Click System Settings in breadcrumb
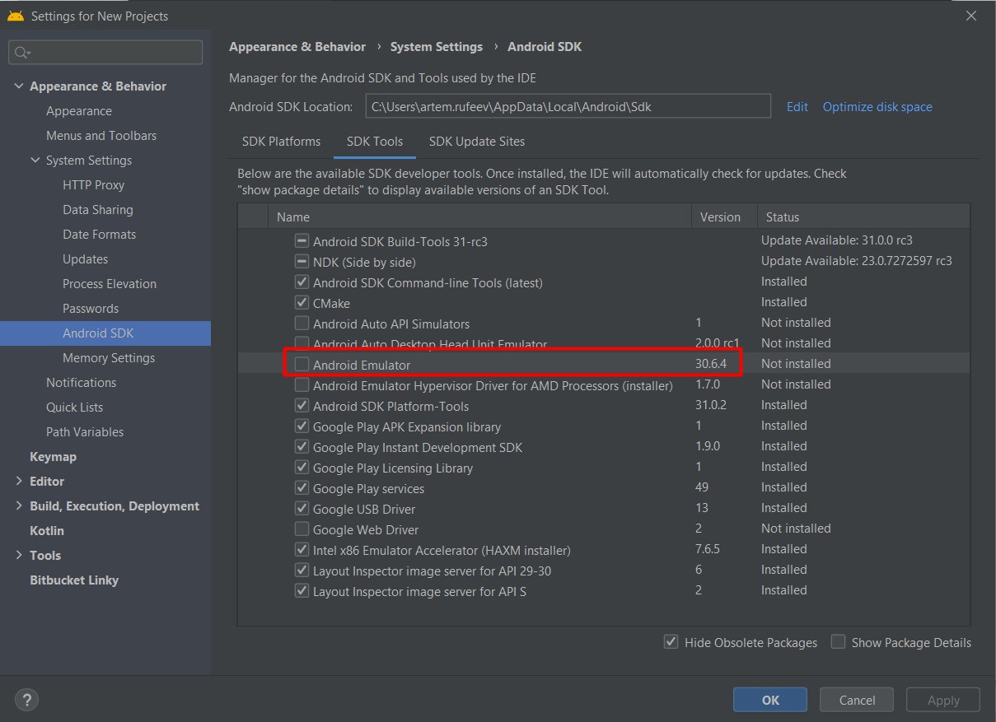Image resolution: width=996 pixels, height=722 pixels. click(437, 47)
